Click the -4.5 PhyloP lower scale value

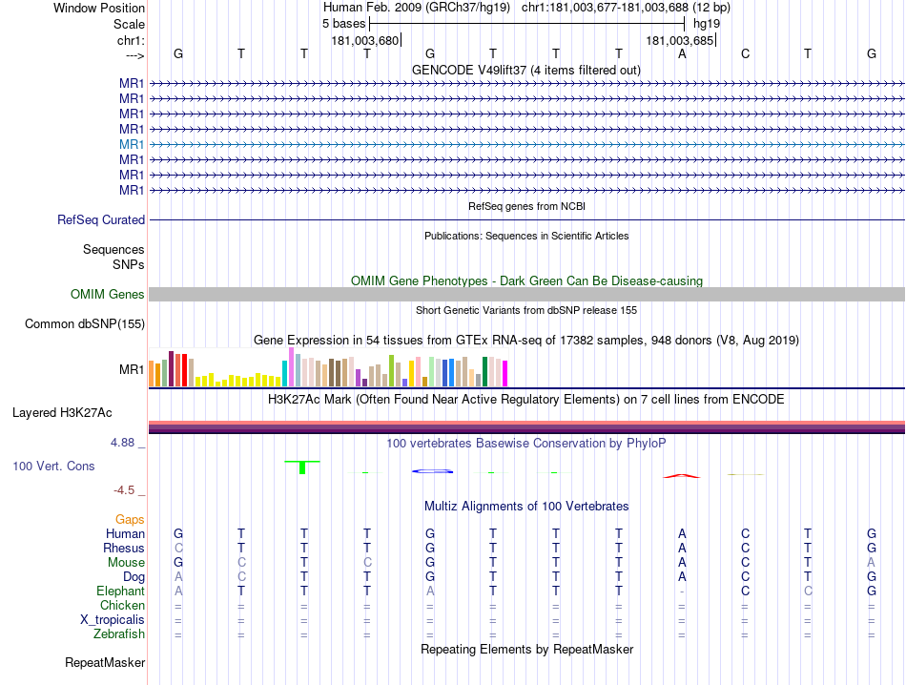(124, 490)
